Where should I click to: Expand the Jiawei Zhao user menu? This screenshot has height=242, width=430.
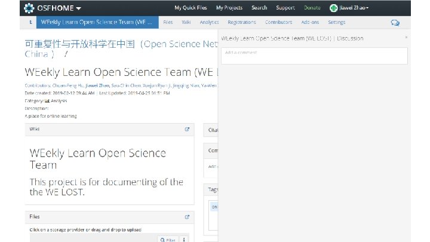(354, 8)
